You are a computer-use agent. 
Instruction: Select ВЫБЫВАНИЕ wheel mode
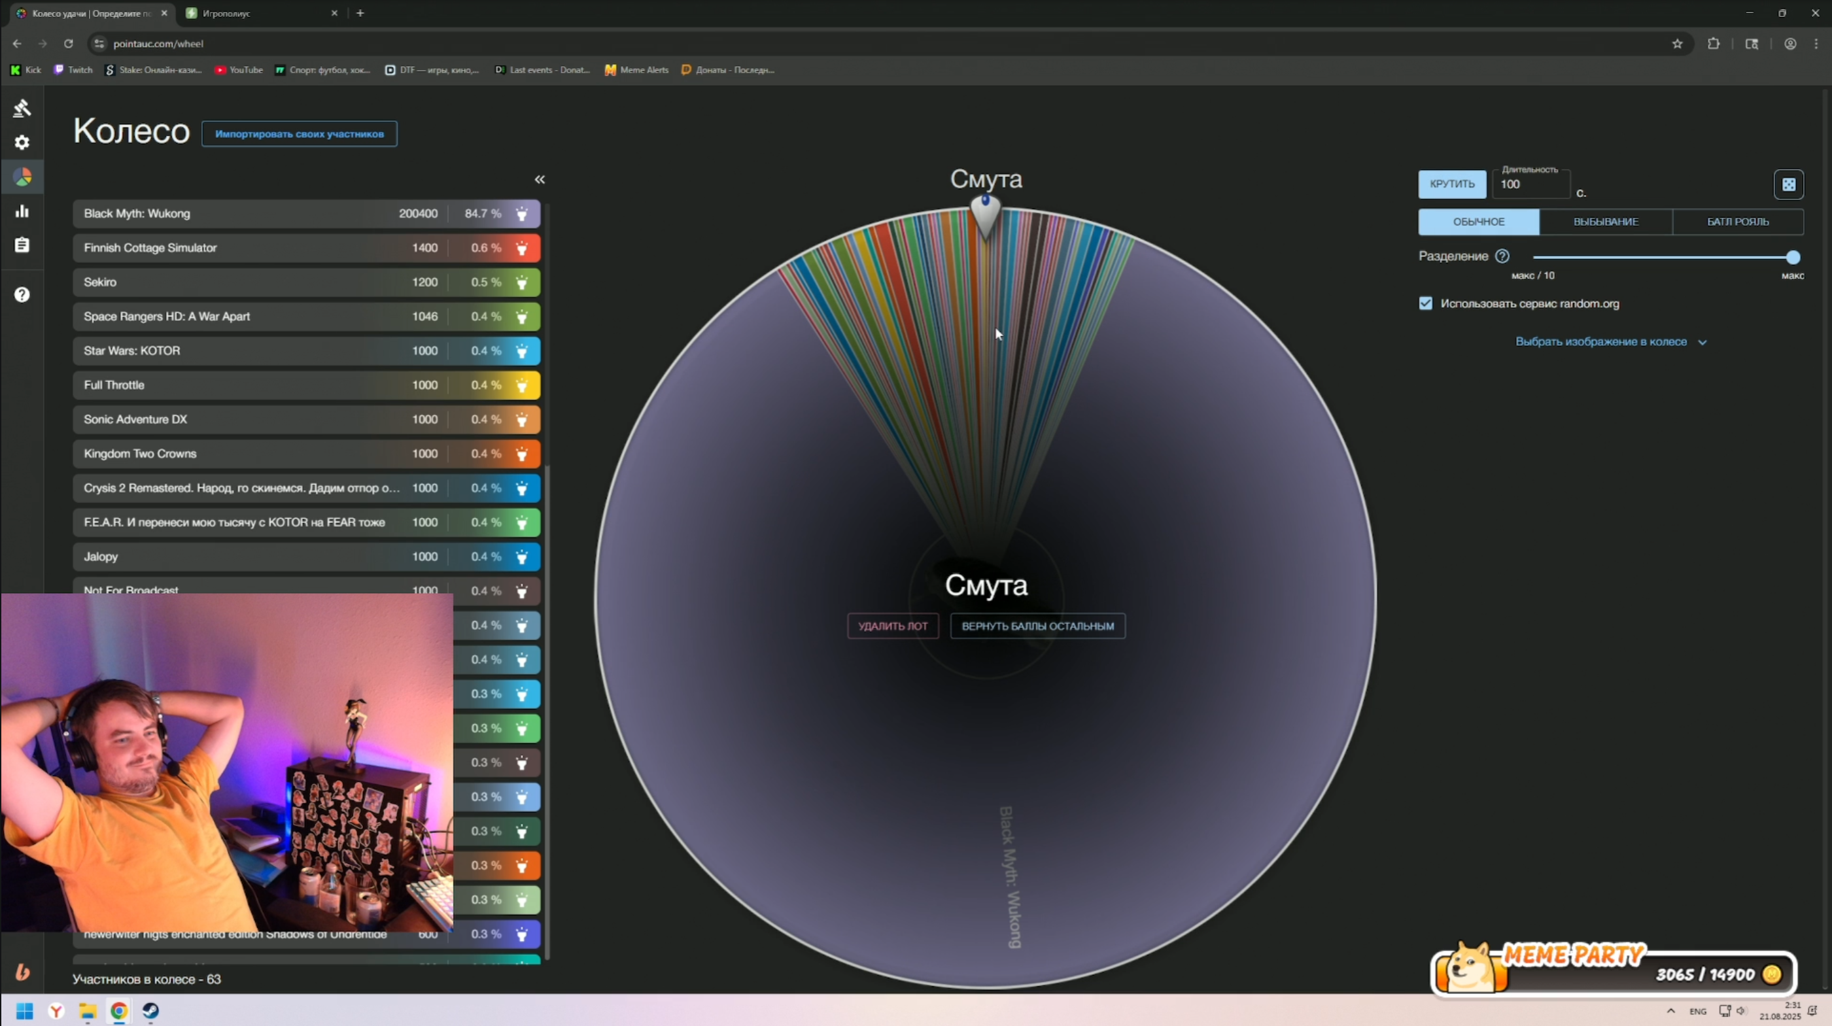coord(1605,222)
